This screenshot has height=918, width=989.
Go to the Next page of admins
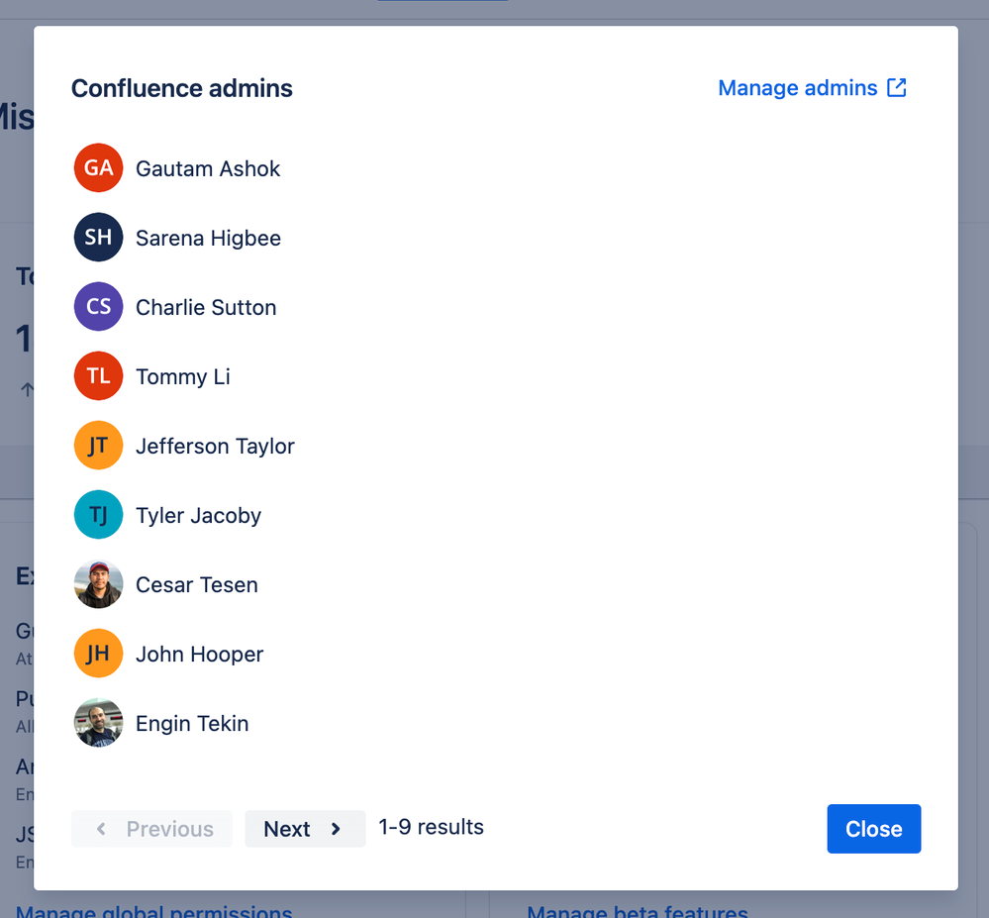(x=305, y=829)
